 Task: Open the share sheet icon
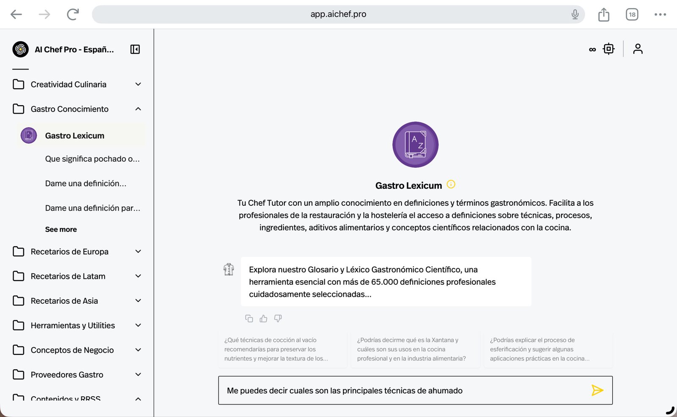[604, 14]
